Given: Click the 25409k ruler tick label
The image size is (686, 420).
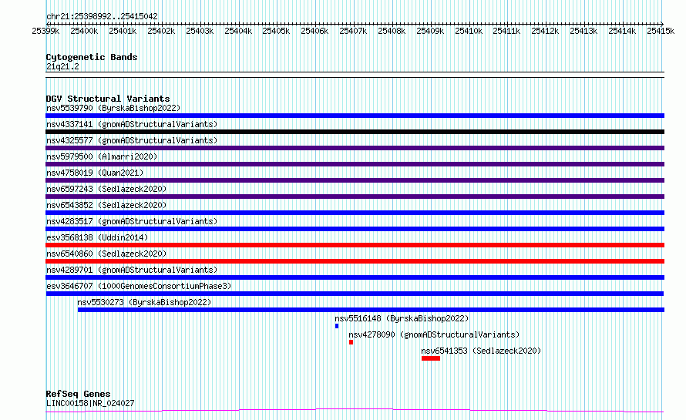Looking at the screenshot, I should click(x=430, y=31).
